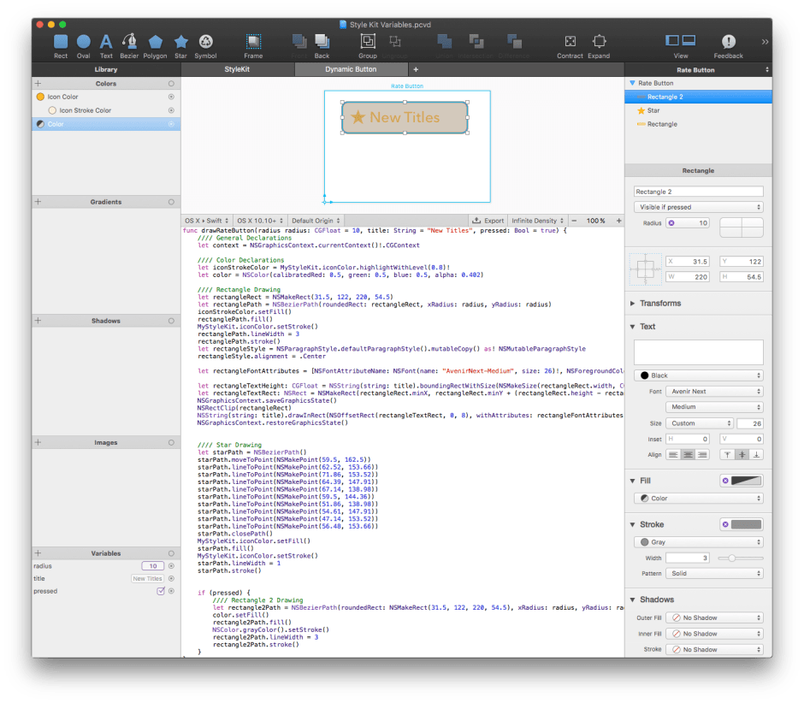Select the Text tool in toolbar
The height and width of the screenshot is (703, 804).
tap(105, 40)
